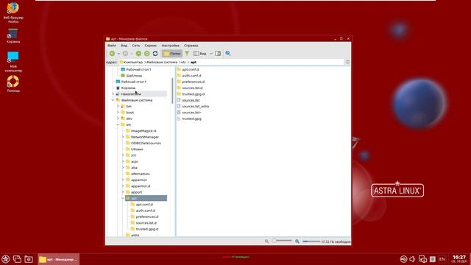Open the Файл menu
Screen dimensions: 471x265
click(x=112, y=46)
